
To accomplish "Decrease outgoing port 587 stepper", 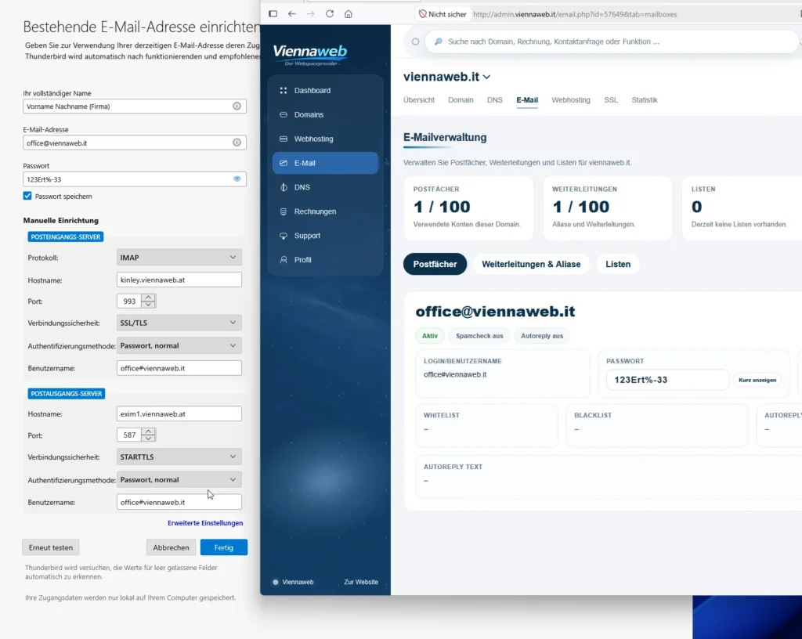I will (x=148, y=439).
